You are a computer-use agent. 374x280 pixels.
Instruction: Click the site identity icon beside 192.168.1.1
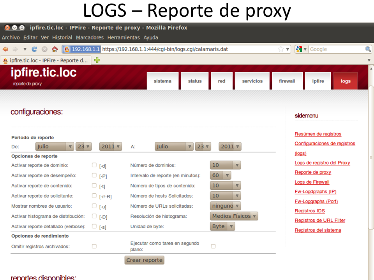[x=67, y=49]
